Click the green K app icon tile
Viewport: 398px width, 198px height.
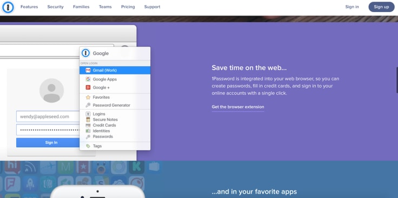pyautogui.click(x=137, y=167)
